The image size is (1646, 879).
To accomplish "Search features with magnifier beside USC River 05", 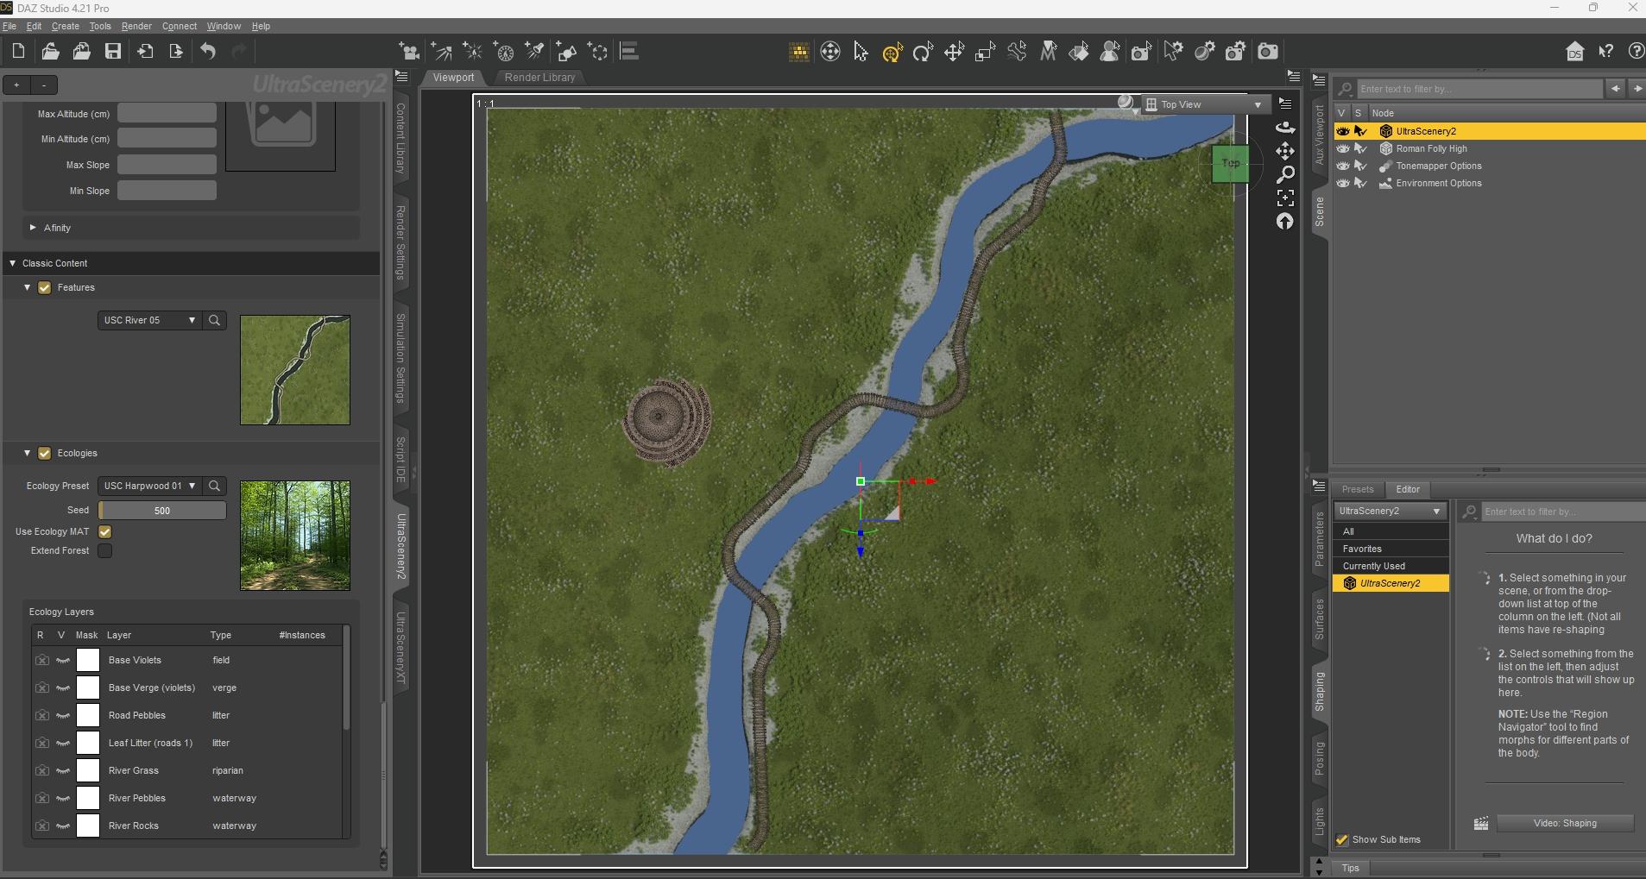I will pos(215,320).
